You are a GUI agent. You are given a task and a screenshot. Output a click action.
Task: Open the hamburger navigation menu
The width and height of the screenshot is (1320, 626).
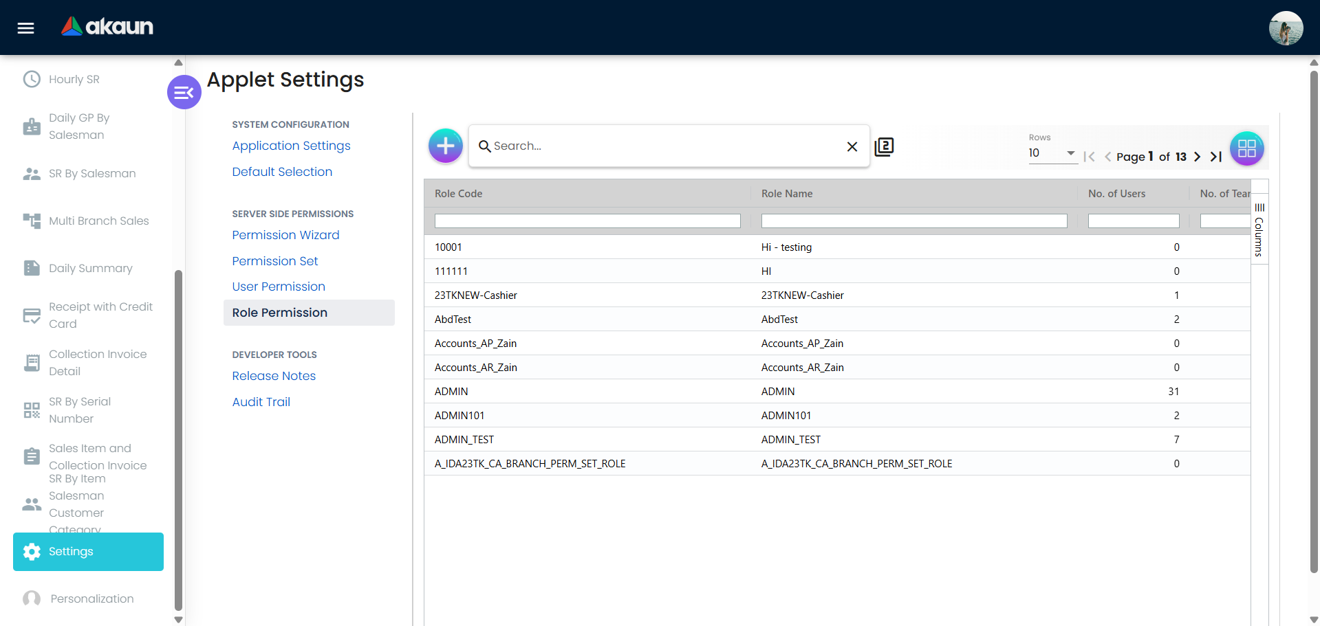(25, 27)
